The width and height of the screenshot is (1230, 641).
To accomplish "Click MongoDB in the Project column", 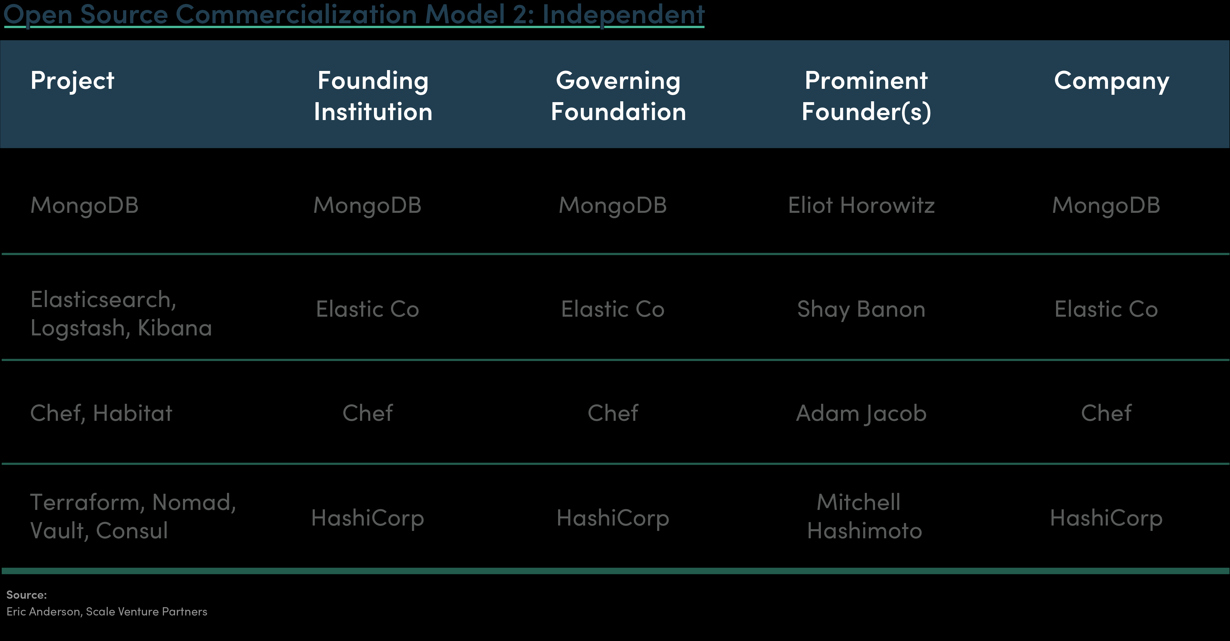I will pyautogui.click(x=85, y=205).
